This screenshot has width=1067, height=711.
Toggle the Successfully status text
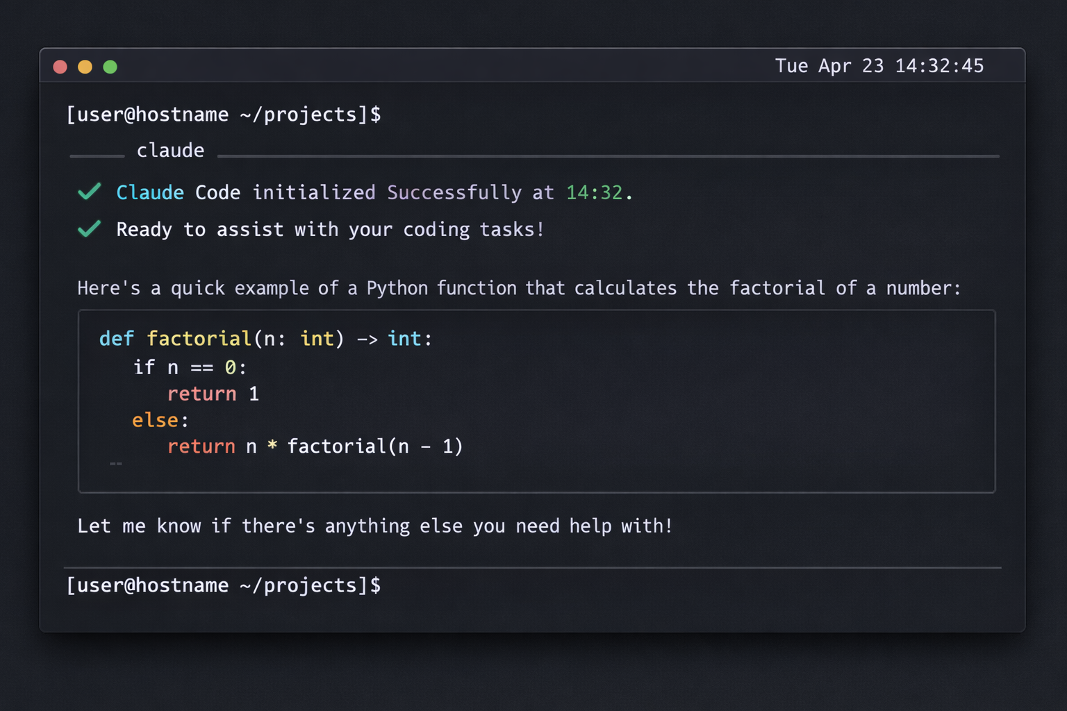point(454,192)
